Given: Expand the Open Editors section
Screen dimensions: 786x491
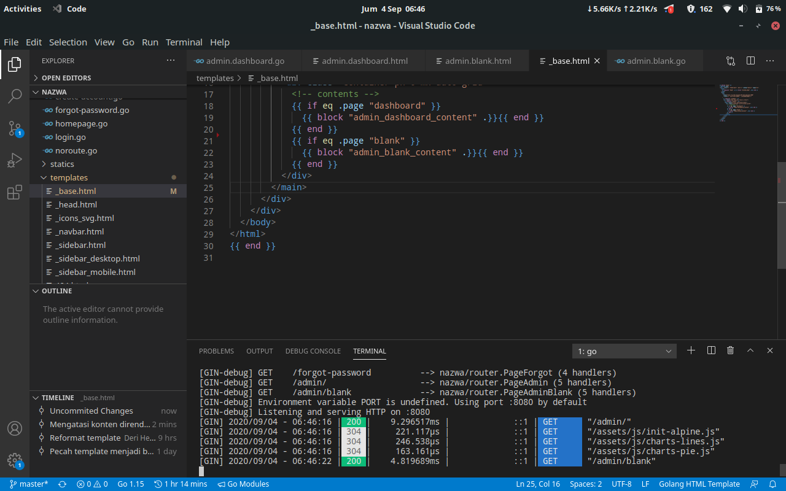Looking at the screenshot, I should coord(108,78).
